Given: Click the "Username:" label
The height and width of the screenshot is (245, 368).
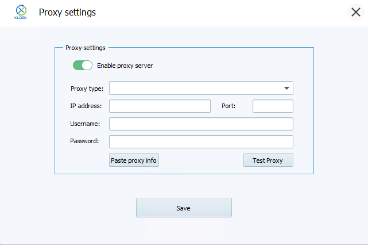Looking at the screenshot, I should 85,124.
